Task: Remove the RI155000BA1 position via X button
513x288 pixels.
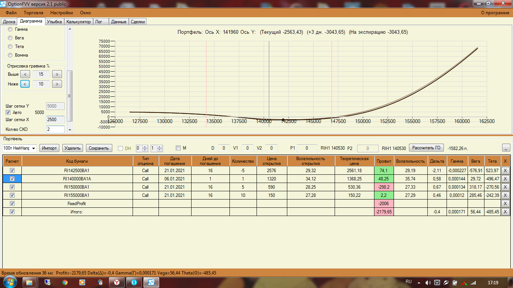Action: tap(505, 195)
